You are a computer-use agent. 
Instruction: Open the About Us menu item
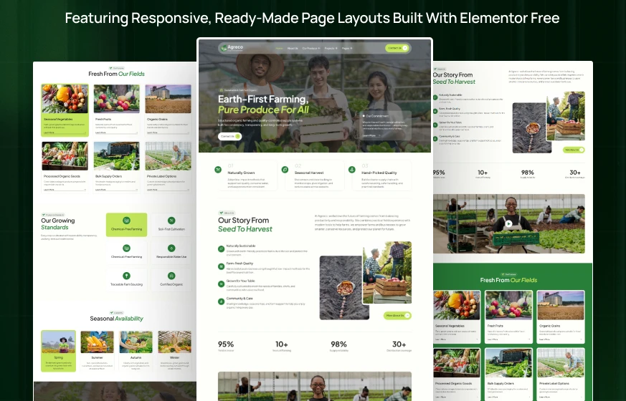coord(293,48)
